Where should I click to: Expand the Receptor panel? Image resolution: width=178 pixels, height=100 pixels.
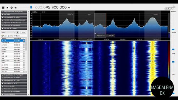click(x=14, y=14)
